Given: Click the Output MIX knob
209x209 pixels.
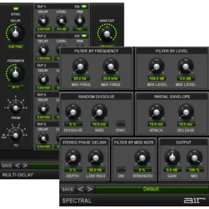Looking at the screenshot, I should (194, 158).
